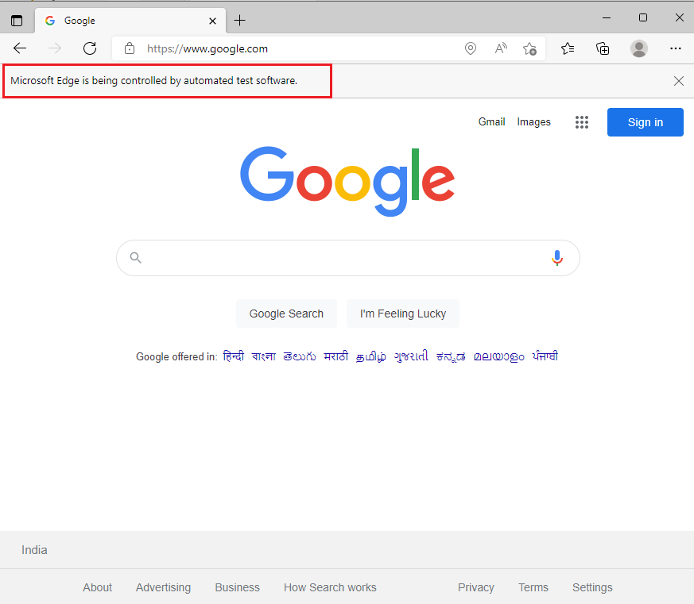Switch Google to ಕನ್ನಡ
694x604 pixels.
coord(451,356)
